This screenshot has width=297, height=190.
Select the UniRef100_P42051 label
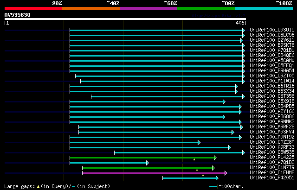pyautogui.click(x=272, y=178)
